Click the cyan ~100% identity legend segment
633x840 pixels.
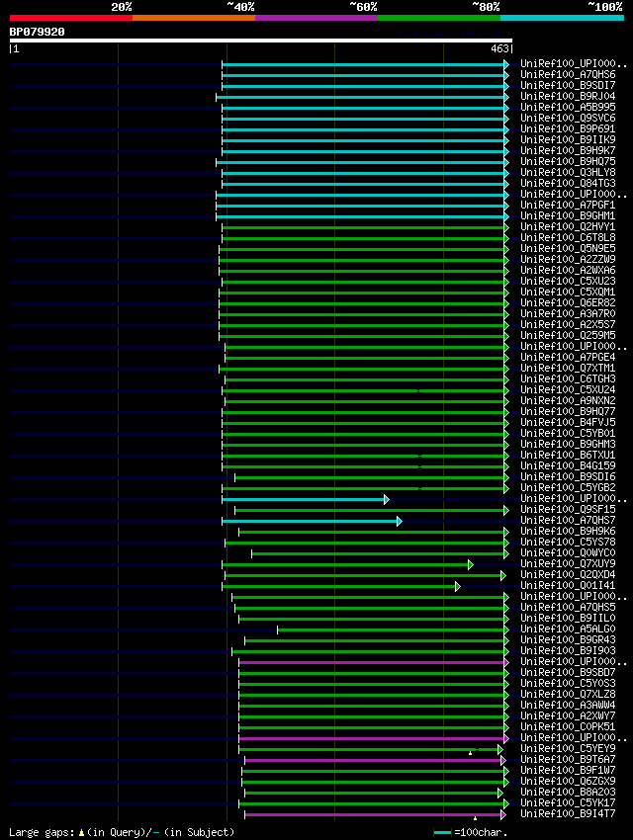pos(562,18)
